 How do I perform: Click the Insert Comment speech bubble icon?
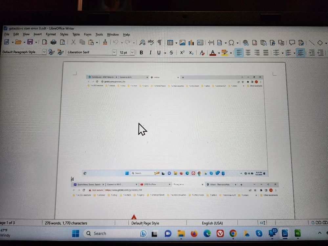point(292,43)
